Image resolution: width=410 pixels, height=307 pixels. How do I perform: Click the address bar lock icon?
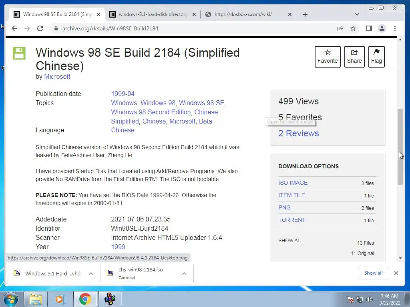(56, 28)
